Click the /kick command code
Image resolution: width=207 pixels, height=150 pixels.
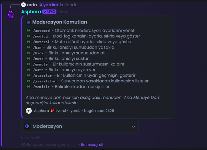[x=38, y=53]
